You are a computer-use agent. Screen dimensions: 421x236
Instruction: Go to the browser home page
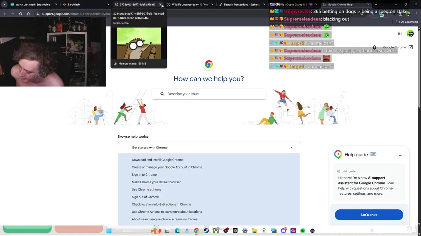pyautogui.click(x=28, y=14)
